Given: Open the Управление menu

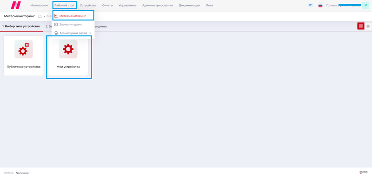Looking at the screenshot, I should (x=127, y=5).
